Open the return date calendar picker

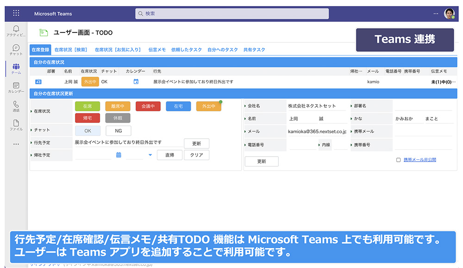point(119,155)
